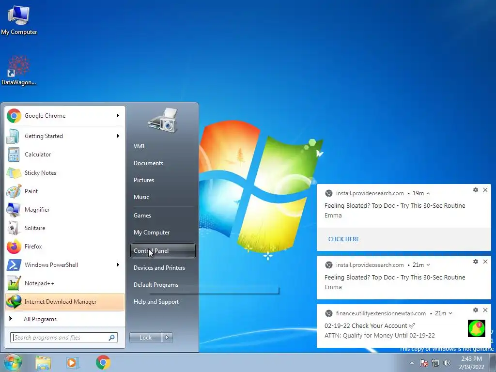Open Chrome from the taskbar

pos(103,362)
